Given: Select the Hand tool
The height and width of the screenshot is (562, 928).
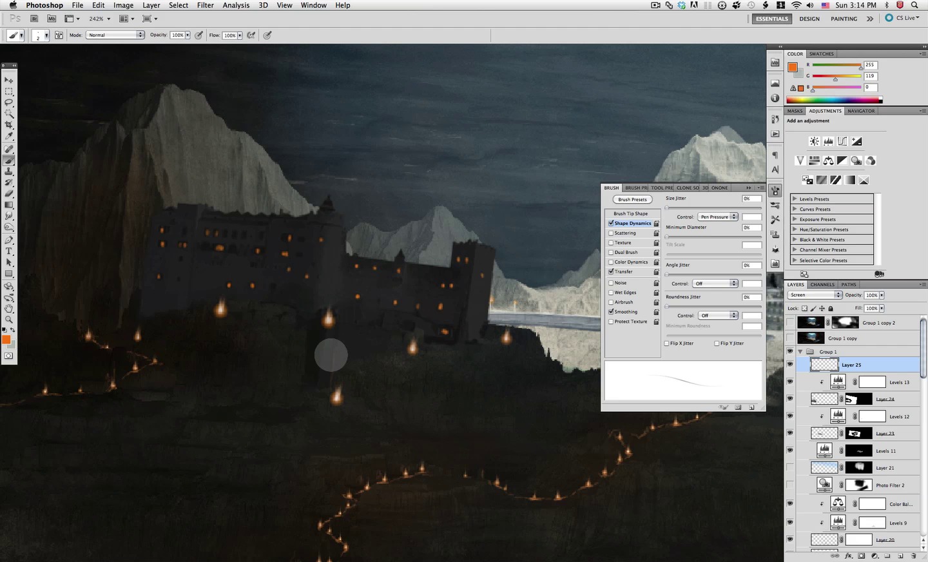Looking at the screenshot, I should [9, 308].
